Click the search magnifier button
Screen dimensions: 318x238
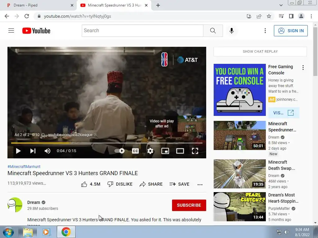[213, 31]
